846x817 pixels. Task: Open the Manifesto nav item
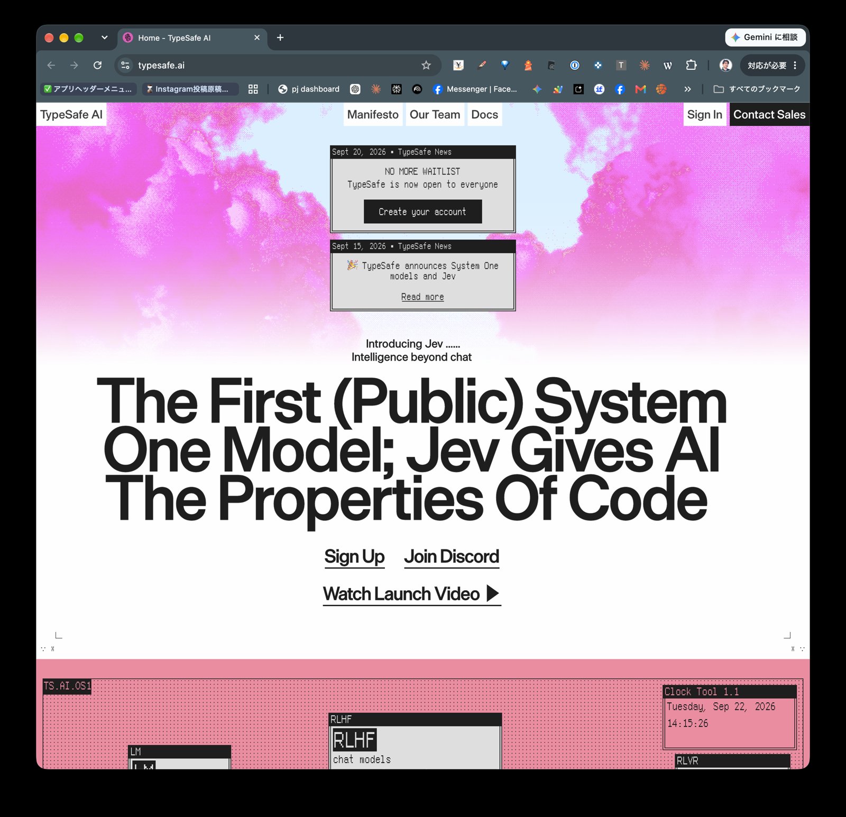[x=373, y=114]
